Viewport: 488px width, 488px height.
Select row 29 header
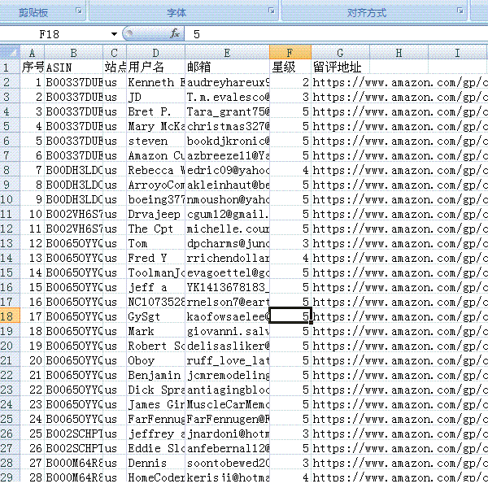tap(10, 477)
